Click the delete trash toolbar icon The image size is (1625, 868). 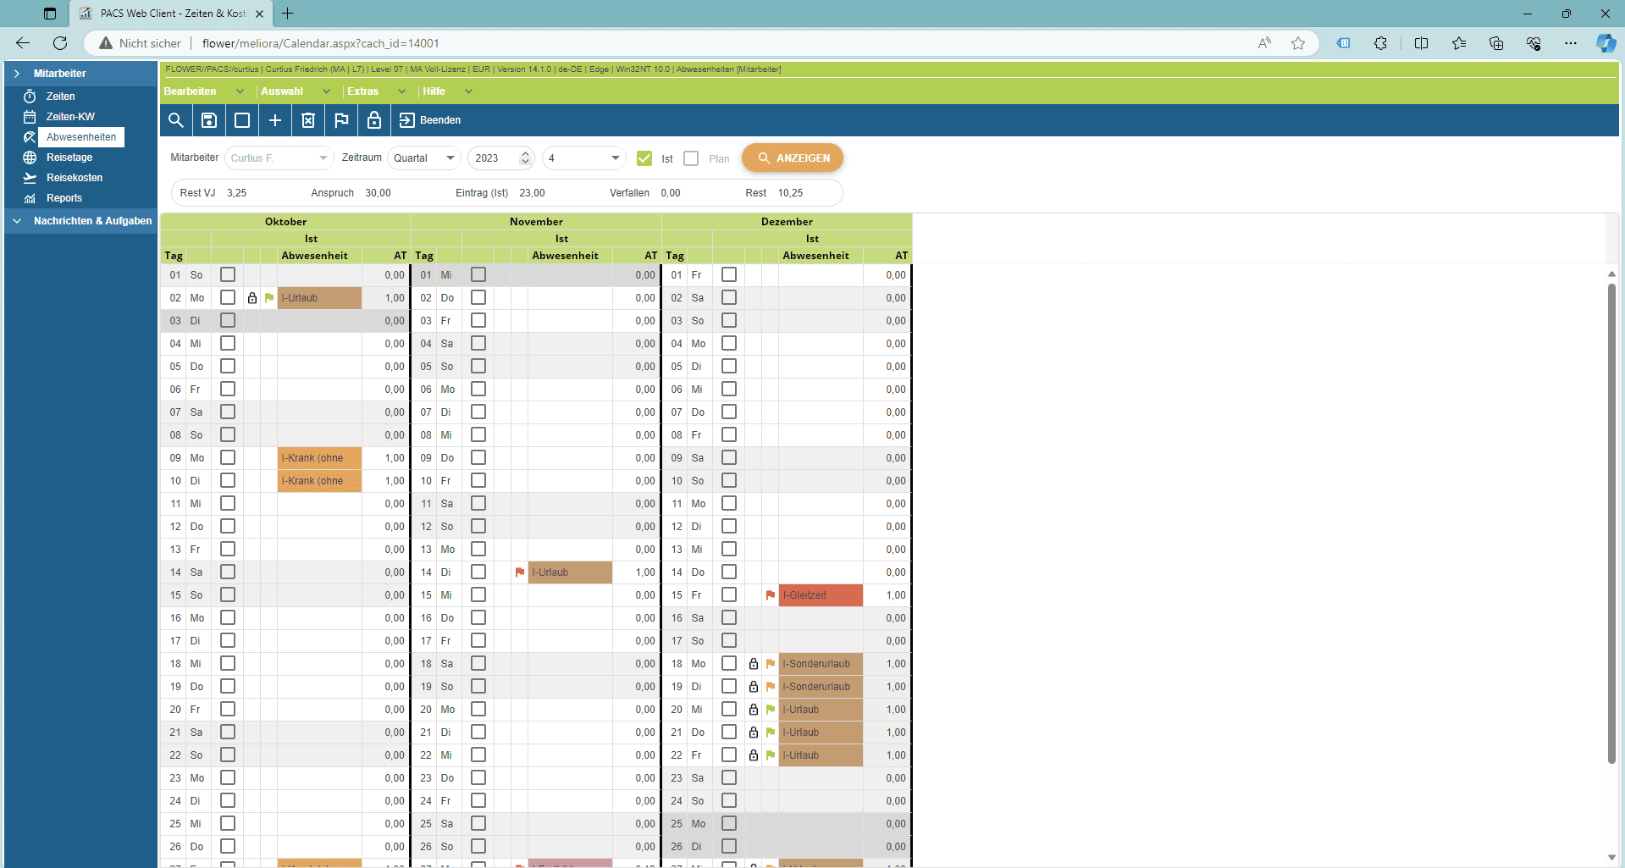coord(308,120)
